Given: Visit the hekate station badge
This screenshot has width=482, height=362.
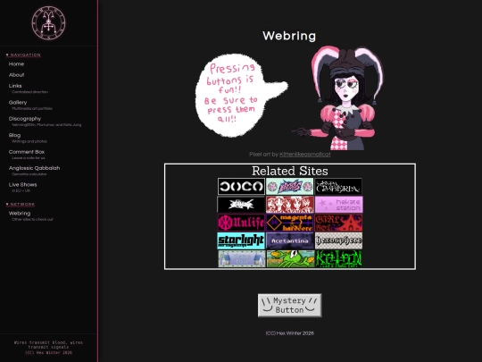Looking at the screenshot, I should point(339,205).
